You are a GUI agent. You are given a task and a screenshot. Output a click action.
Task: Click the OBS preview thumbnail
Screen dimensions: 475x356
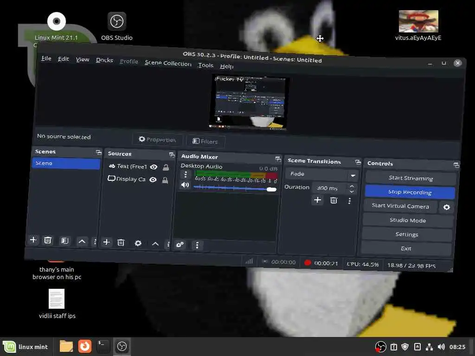[x=249, y=102]
